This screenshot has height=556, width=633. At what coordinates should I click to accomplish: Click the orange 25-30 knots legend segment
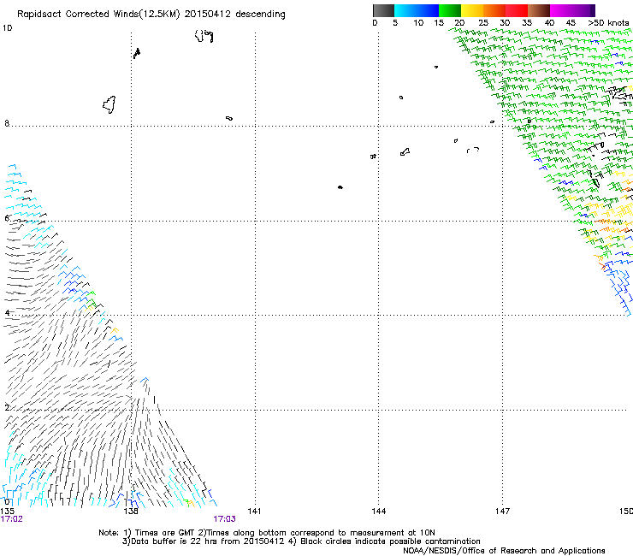coord(494,10)
